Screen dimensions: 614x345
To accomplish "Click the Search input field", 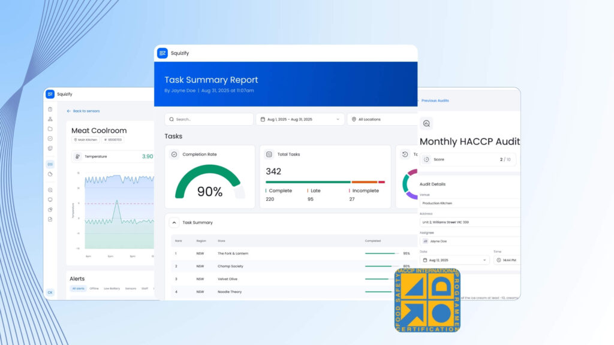I will coord(209,119).
